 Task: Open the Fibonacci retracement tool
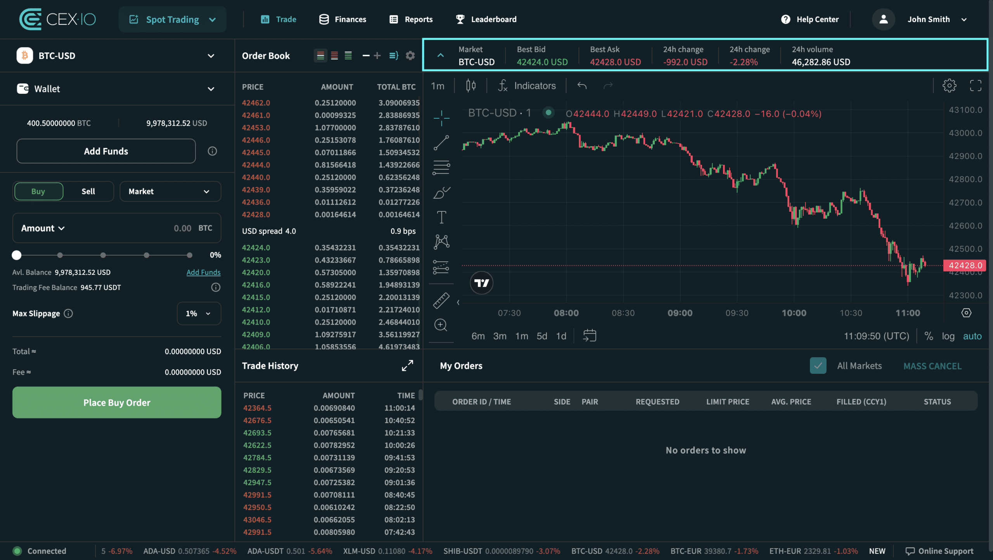pyautogui.click(x=441, y=168)
